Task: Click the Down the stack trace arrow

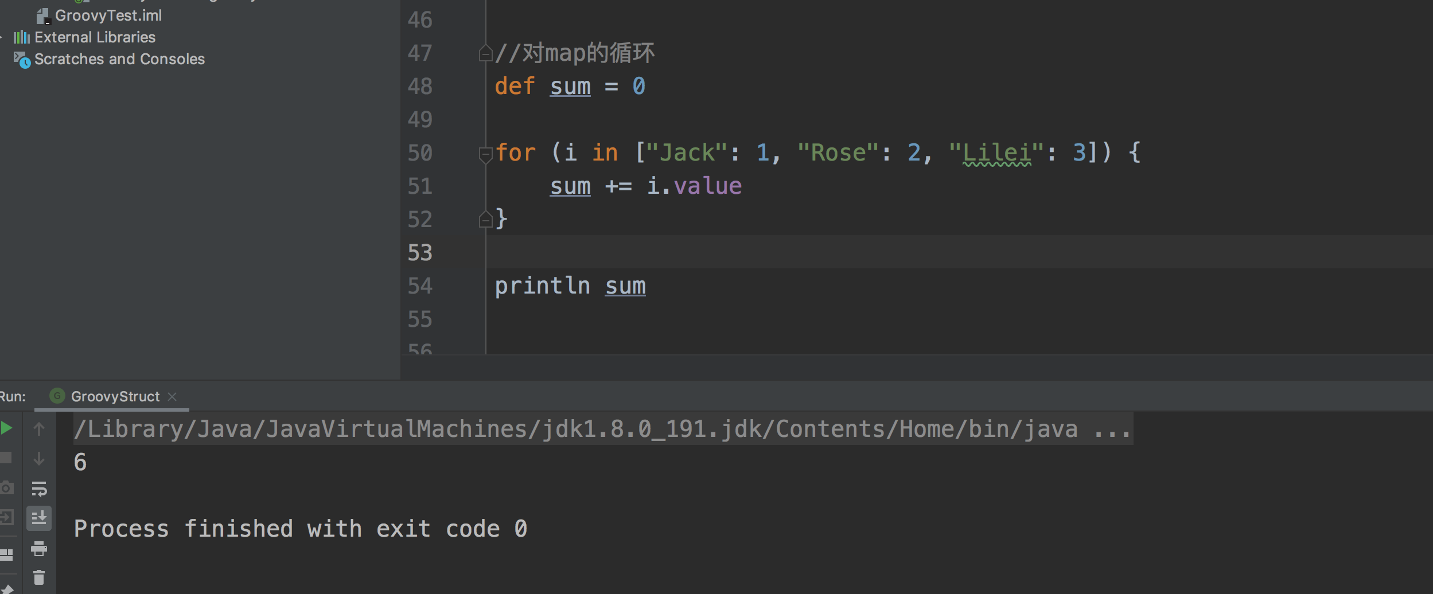Action: pos(39,458)
